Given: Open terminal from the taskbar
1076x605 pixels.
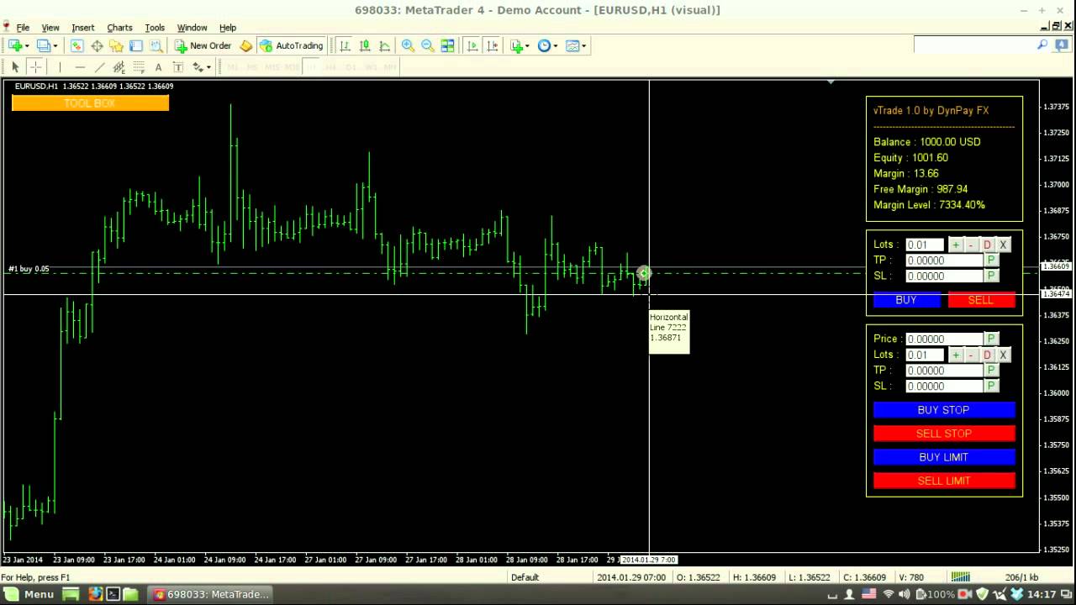Looking at the screenshot, I should click(113, 594).
